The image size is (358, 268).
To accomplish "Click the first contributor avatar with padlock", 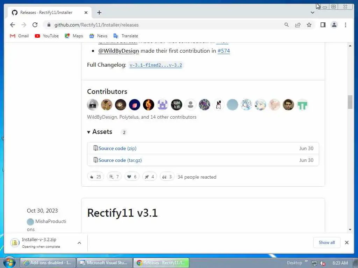I will coord(92,105).
